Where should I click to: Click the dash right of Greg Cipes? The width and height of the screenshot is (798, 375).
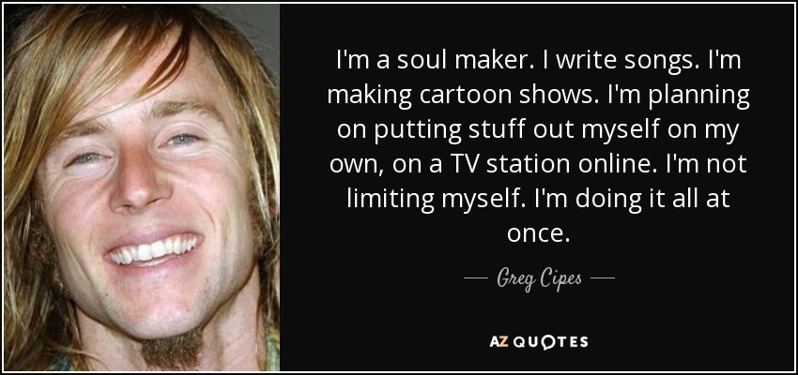click(603, 278)
